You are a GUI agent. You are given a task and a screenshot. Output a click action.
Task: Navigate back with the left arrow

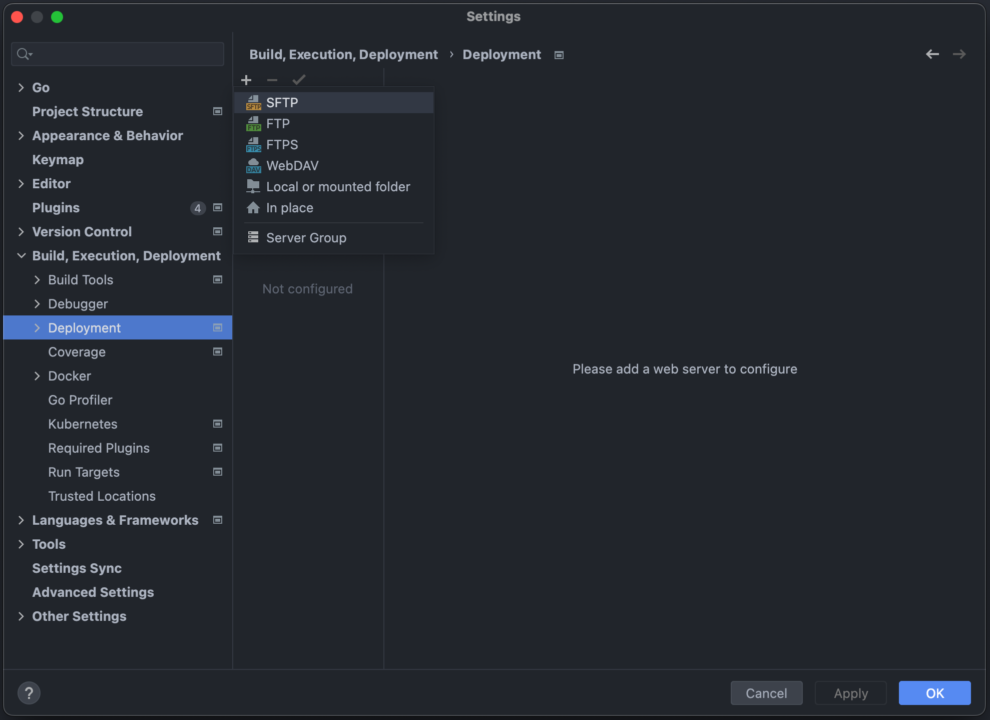tap(932, 54)
